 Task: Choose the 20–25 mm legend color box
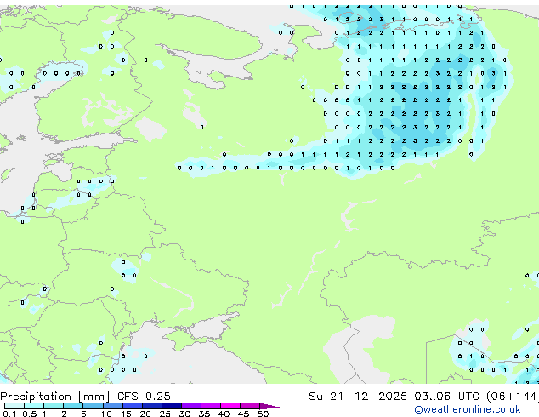pos(152,406)
